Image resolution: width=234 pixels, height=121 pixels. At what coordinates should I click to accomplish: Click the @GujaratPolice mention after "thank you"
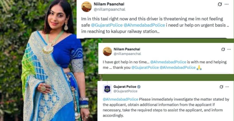(145, 67)
